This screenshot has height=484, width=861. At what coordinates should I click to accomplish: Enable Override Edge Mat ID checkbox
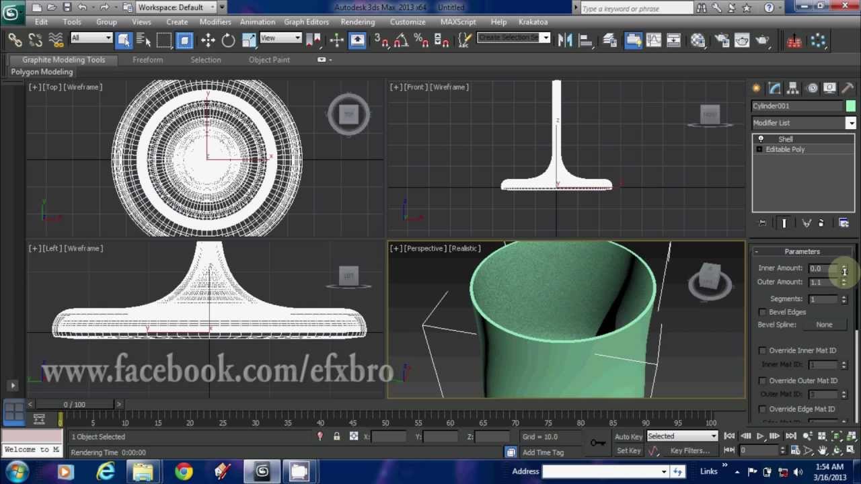pos(762,409)
